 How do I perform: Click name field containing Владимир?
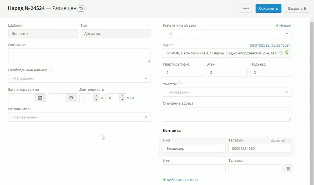tap(194, 149)
